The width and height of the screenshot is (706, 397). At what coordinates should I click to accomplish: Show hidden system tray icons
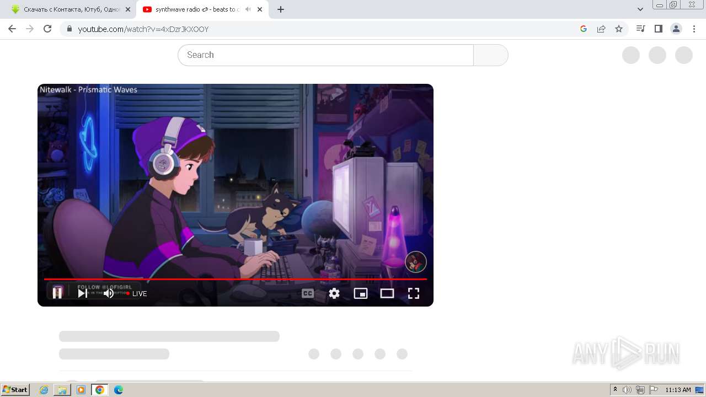[x=615, y=390]
